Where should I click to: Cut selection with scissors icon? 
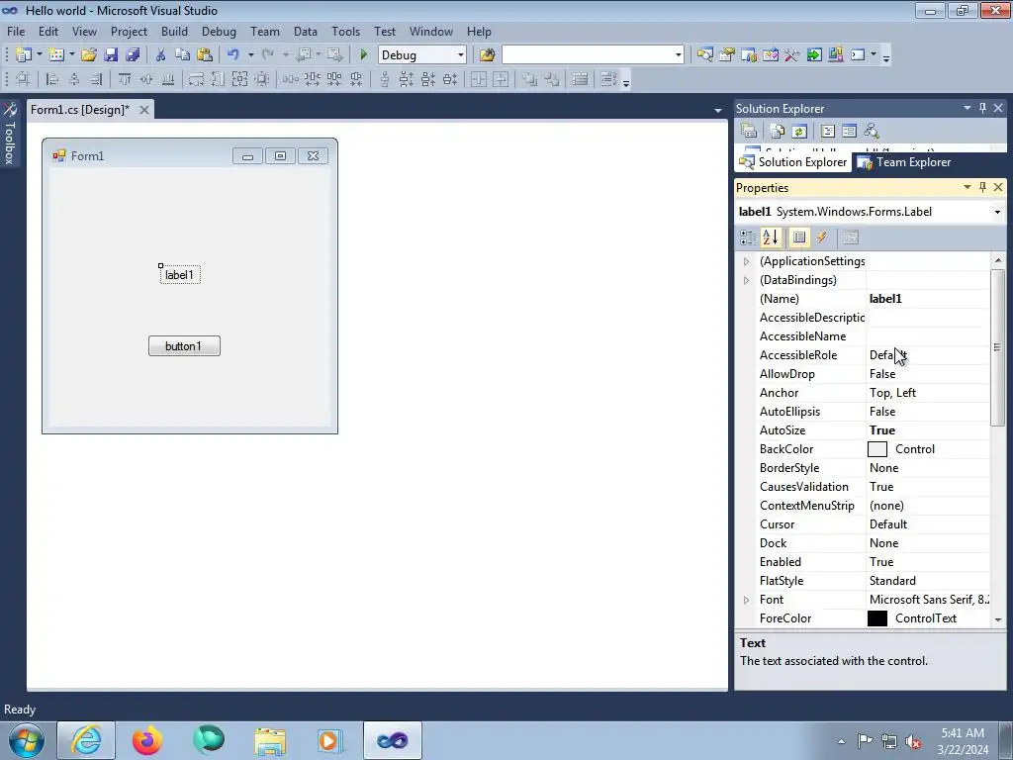[x=161, y=55]
